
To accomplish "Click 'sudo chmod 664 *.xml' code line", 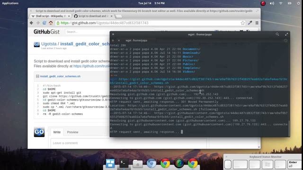I will click(x=59, y=103).
